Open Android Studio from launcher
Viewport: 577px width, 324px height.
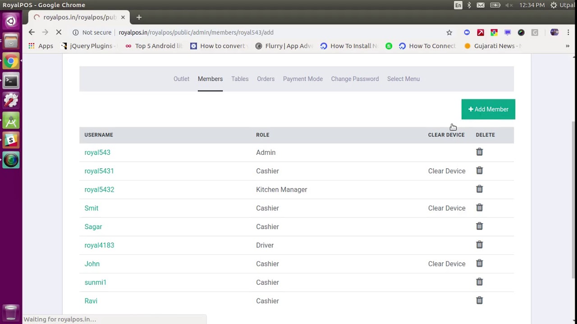pos(11,121)
